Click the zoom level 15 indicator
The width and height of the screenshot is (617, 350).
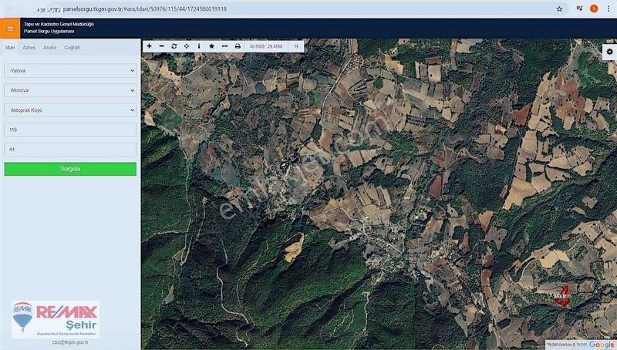[296, 46]
